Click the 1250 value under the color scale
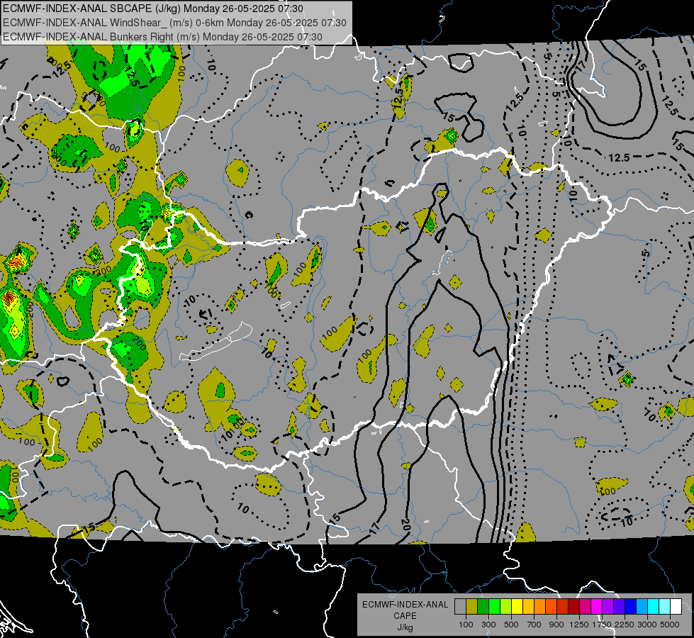Screen dimensions: 694x638 [x=579, y=625]
